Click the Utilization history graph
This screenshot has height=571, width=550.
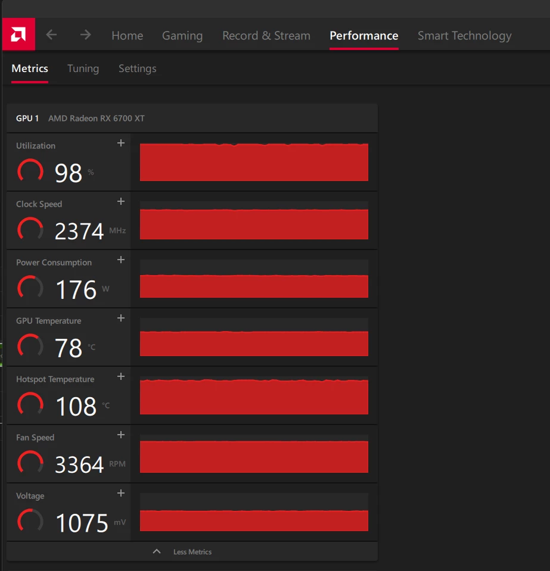(254, 162)
